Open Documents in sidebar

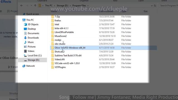(x=33, y=33)
